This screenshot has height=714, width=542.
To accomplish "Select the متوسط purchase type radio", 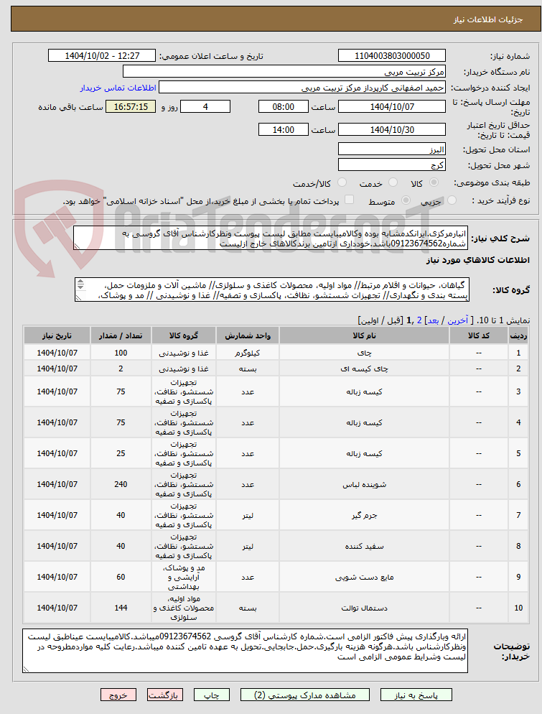I will click(406, 200).
